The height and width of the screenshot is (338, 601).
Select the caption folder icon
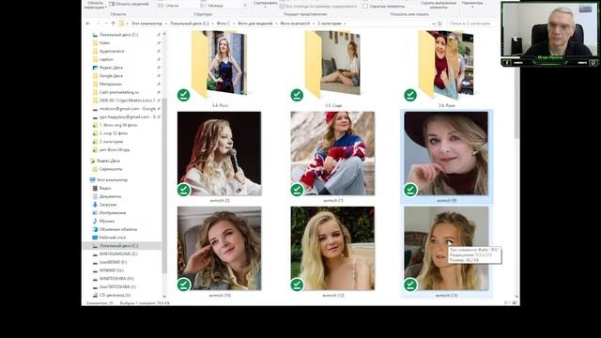point(95,59)
